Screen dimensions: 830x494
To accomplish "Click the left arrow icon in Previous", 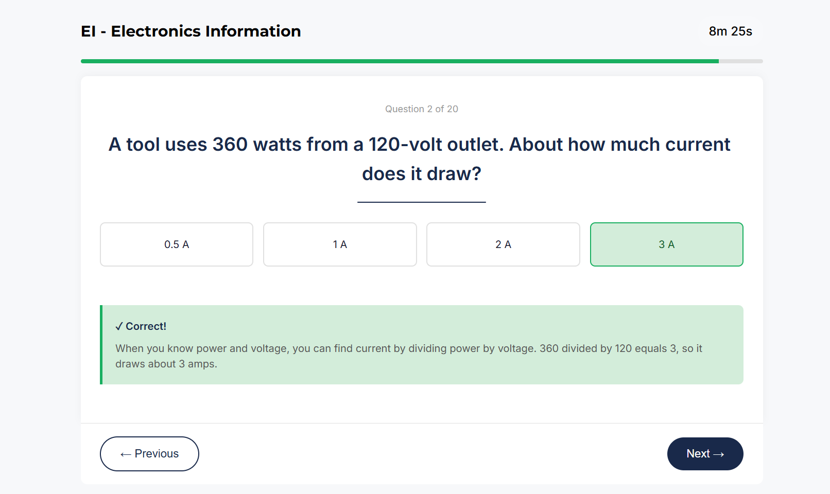I will click(124, 454).
